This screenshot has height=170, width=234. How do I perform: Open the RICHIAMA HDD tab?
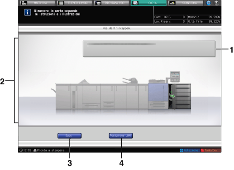(x=111, y=3)
